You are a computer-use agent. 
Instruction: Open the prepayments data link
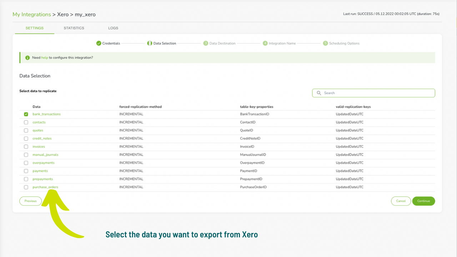click(x=42, y=179)
